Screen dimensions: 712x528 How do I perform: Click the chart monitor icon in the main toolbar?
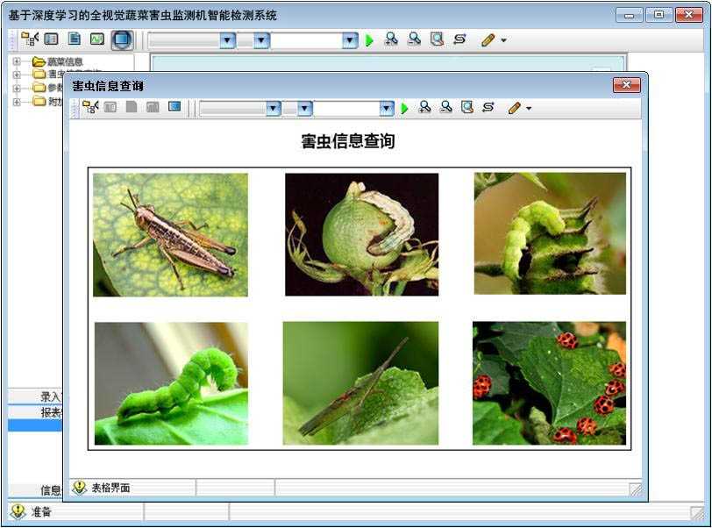click(97, 39)
